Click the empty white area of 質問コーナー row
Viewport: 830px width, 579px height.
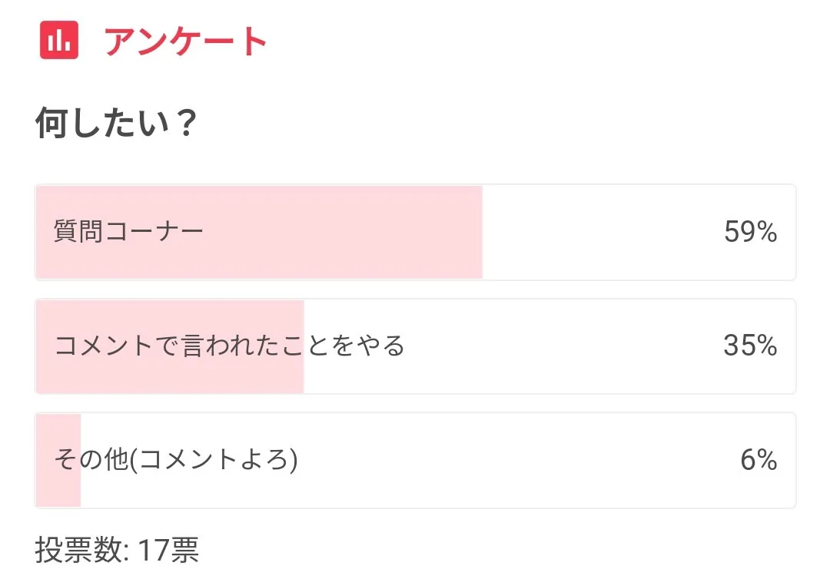[x=599, y=232]
